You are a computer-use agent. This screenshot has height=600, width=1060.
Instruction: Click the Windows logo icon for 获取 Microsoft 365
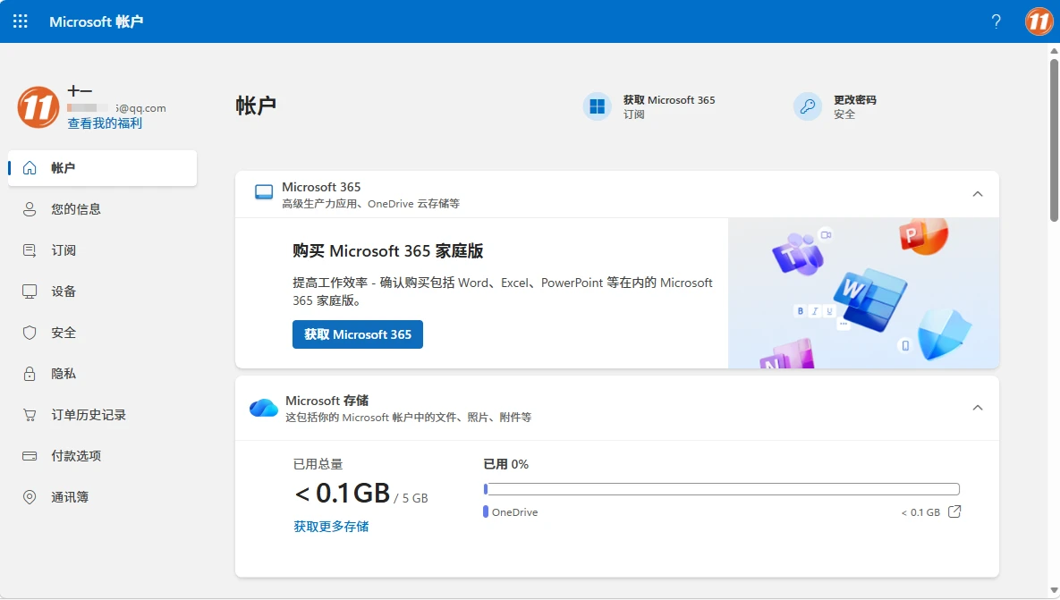point(597,106)
